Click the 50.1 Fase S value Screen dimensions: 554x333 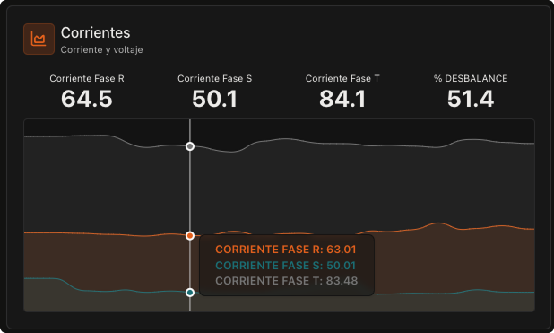click(215, 99)
